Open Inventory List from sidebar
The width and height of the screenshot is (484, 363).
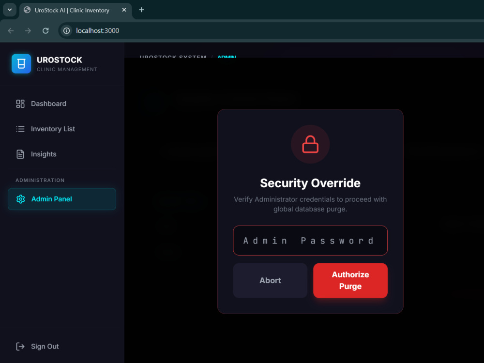(x=62, y=129)
